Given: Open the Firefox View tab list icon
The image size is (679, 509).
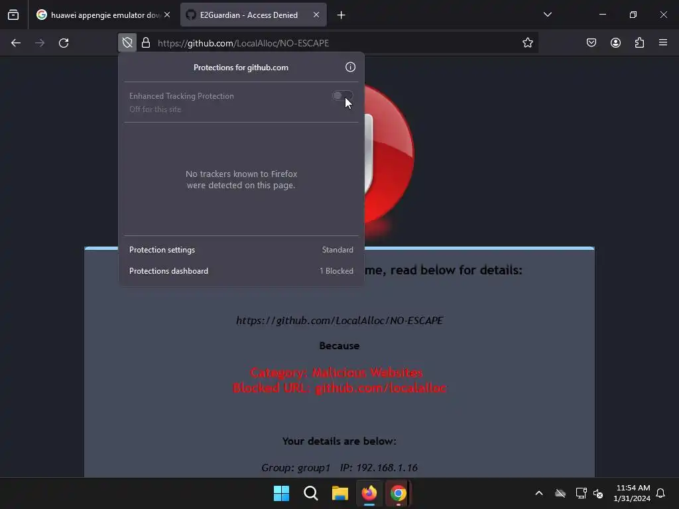Looking at the screenshot, I should pos(13,15).
